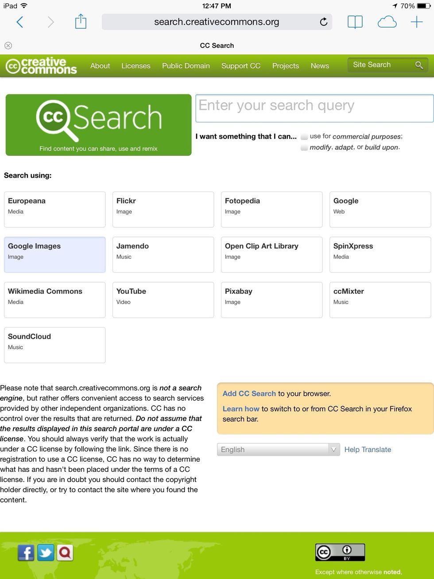
Task: Tap the Site Search magnifier icon
Action: pos(419,65)
